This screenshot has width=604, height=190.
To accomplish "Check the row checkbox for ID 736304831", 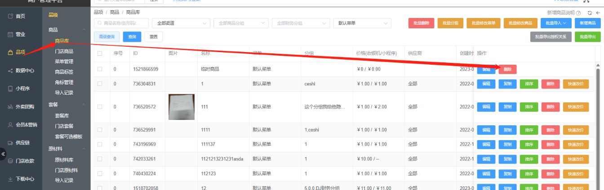I will 100,84.
